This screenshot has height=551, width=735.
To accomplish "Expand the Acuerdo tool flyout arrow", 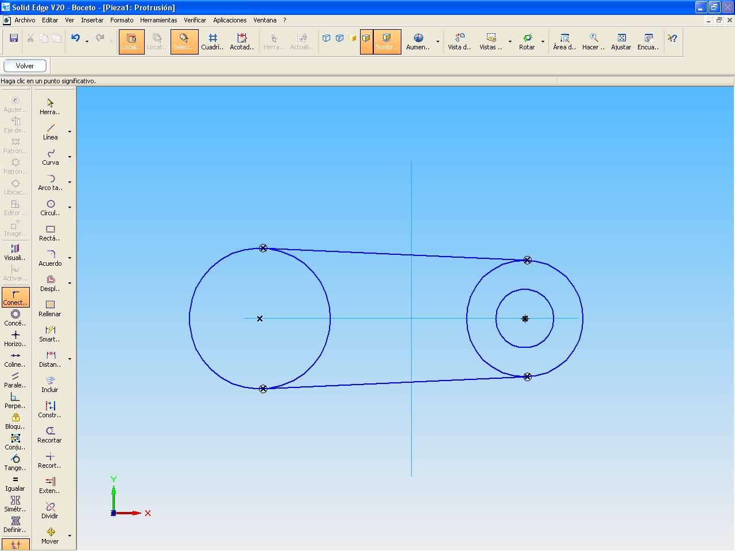I will coord(70,258).
